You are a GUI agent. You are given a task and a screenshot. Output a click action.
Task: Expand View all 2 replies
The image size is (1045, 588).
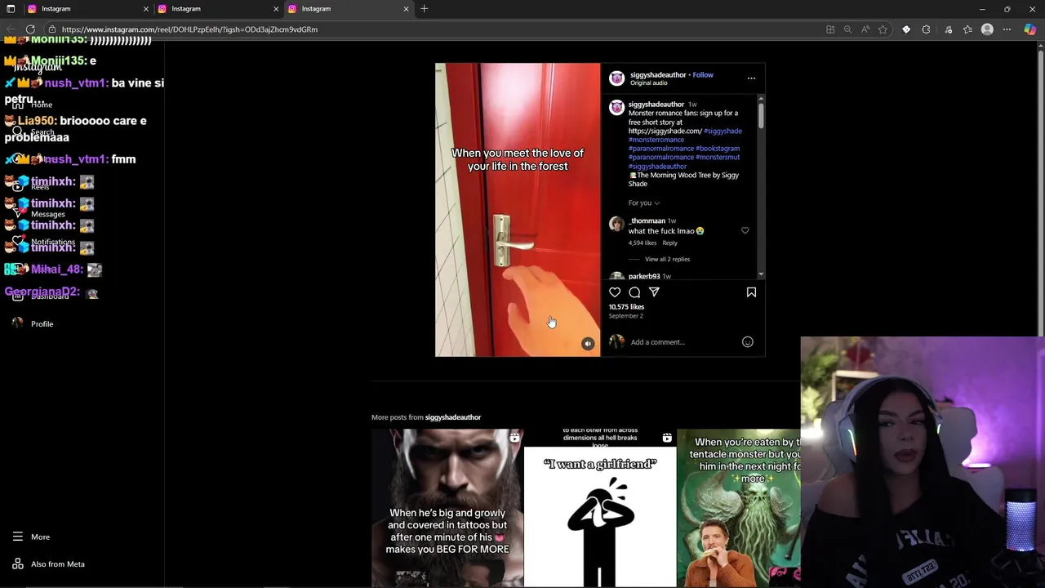tap(667, 260)
